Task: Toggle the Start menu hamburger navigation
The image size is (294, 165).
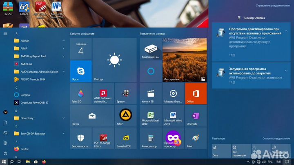Action: pos(5,34)
